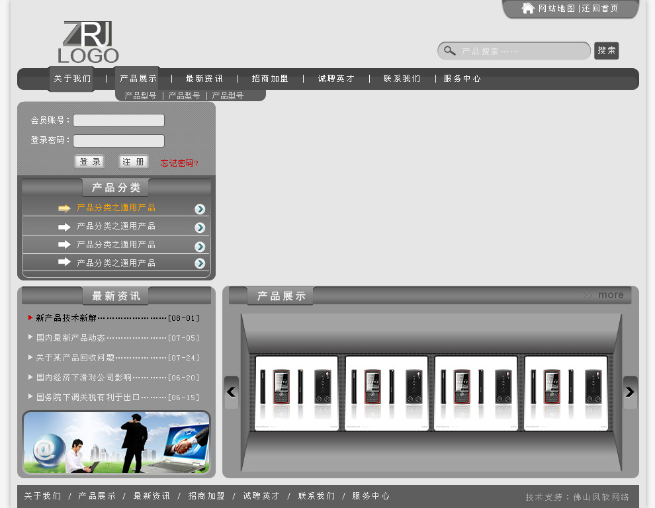The height and width of the screenshot is (508, 655).
Task: Open the 招商加盟 navigation menu item
Action: 270,79
